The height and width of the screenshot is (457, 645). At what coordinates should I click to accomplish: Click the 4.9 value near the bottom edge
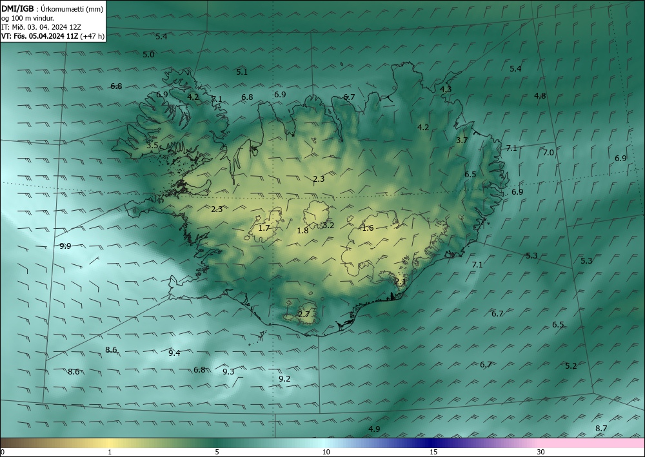(374, 429)
